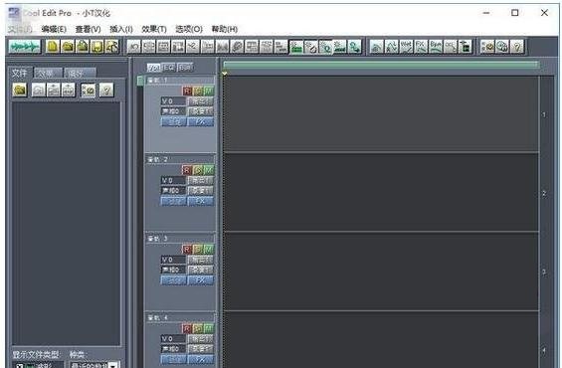Image resolution: width=562 pixels, height=368 pixels.
Task: Open the file sort type dropdown arrow
Action: point(113,365)
